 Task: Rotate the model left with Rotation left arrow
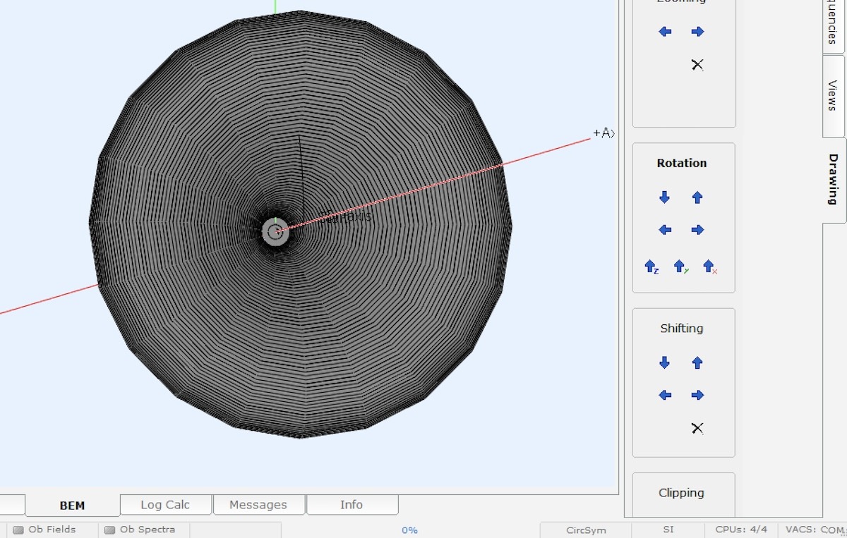pos(665,230)
